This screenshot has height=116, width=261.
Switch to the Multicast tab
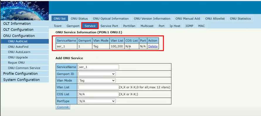[x=147, y=26]
